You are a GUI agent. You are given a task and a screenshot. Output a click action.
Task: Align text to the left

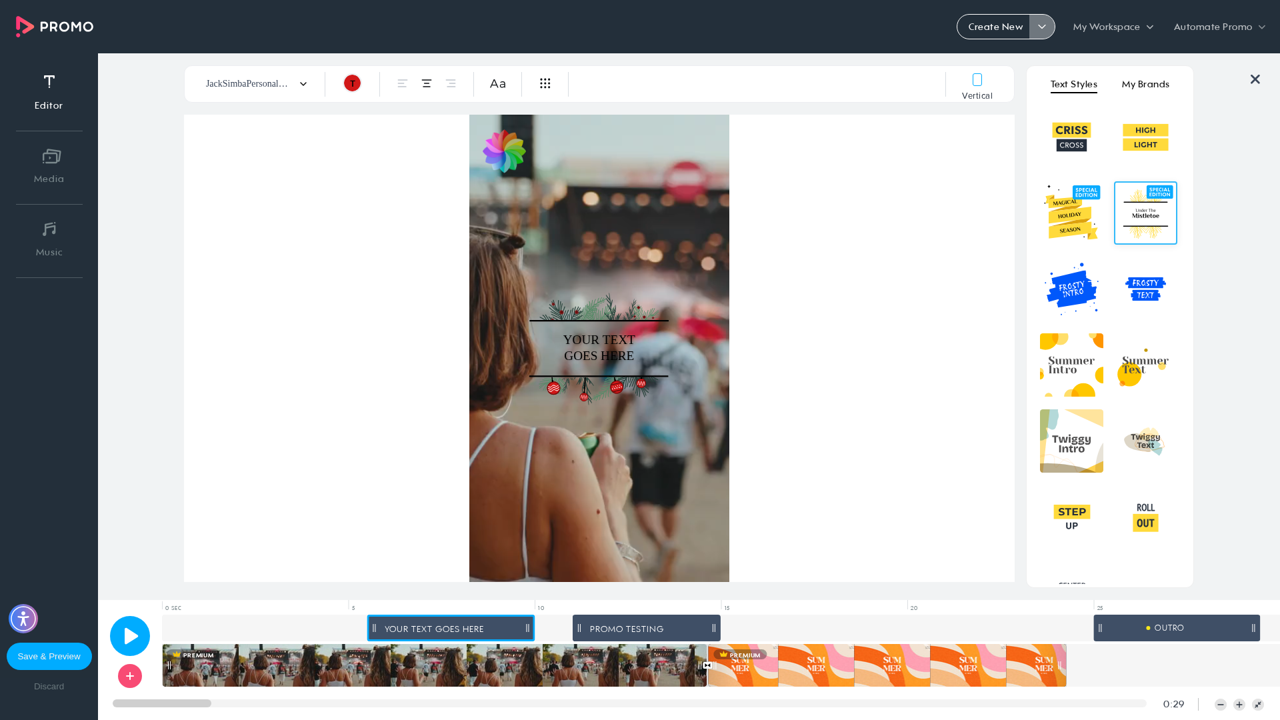click(x=402, y=83)
